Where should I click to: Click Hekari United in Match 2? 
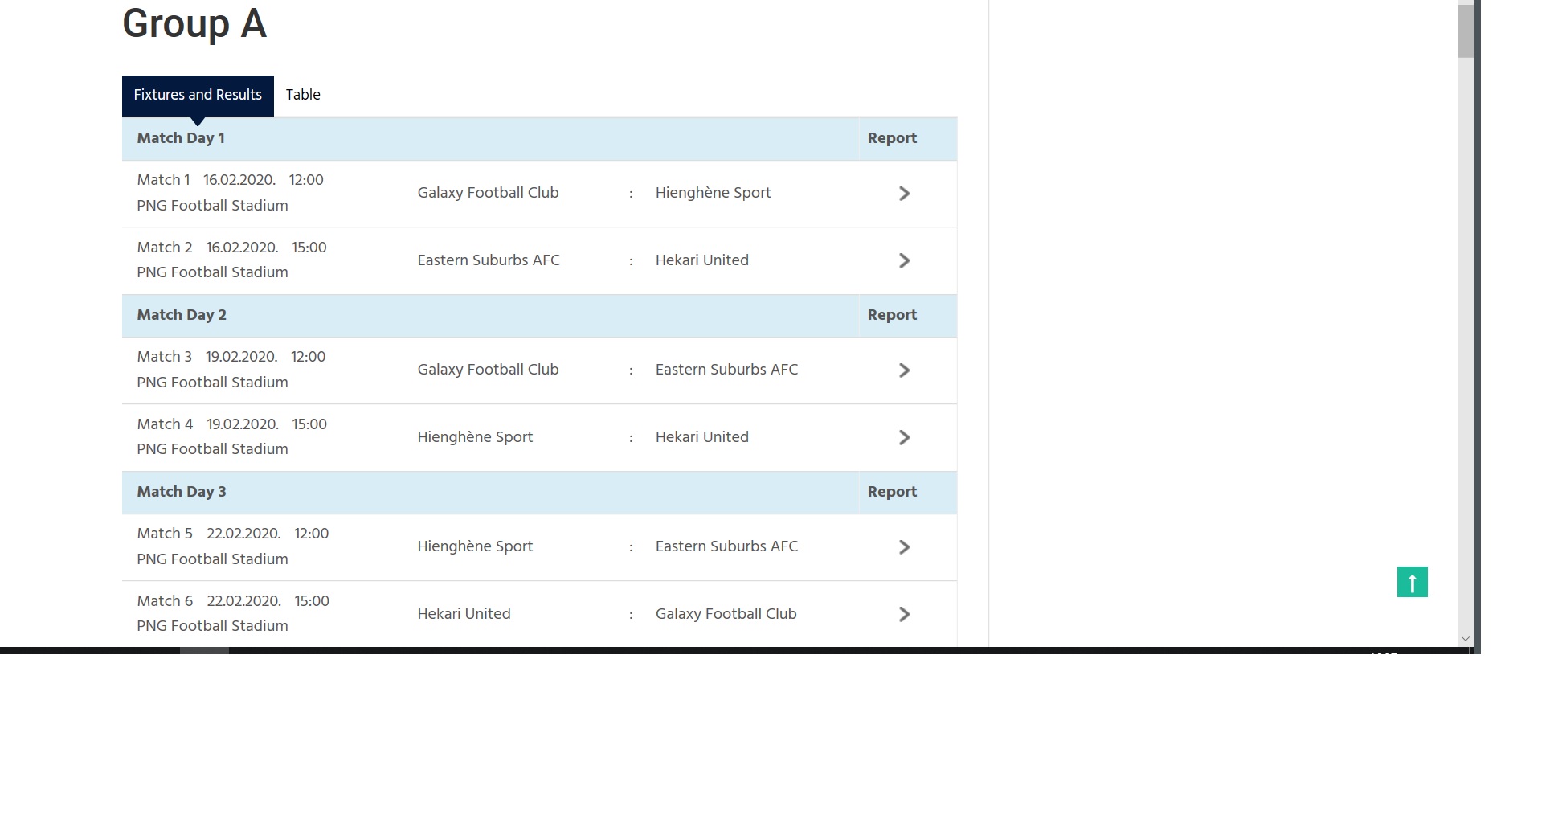click(x=701, y=260)
